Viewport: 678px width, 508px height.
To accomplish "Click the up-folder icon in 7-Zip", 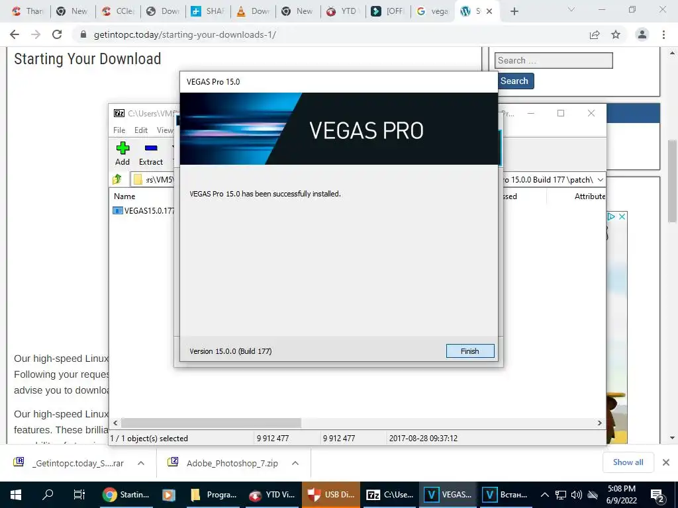I will coord(117,179).
